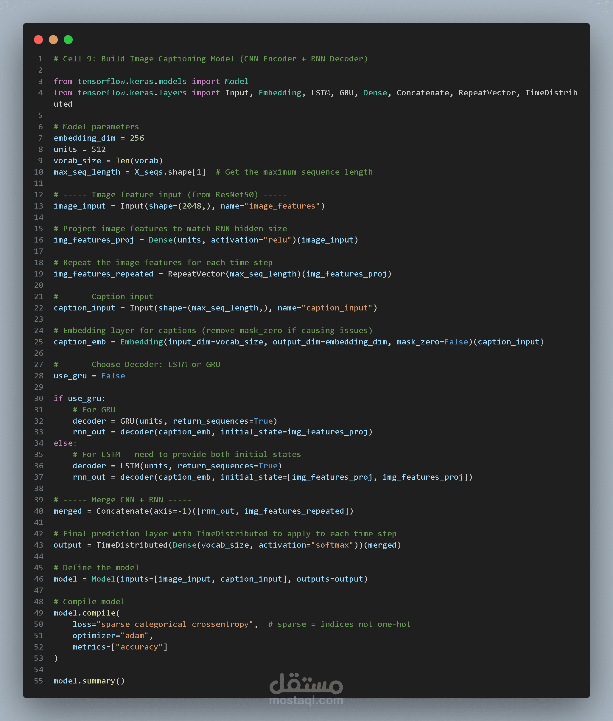Click the 'use_gru = False' value False
The width and height of the screenshot is (613, 721).
[113, 376]
